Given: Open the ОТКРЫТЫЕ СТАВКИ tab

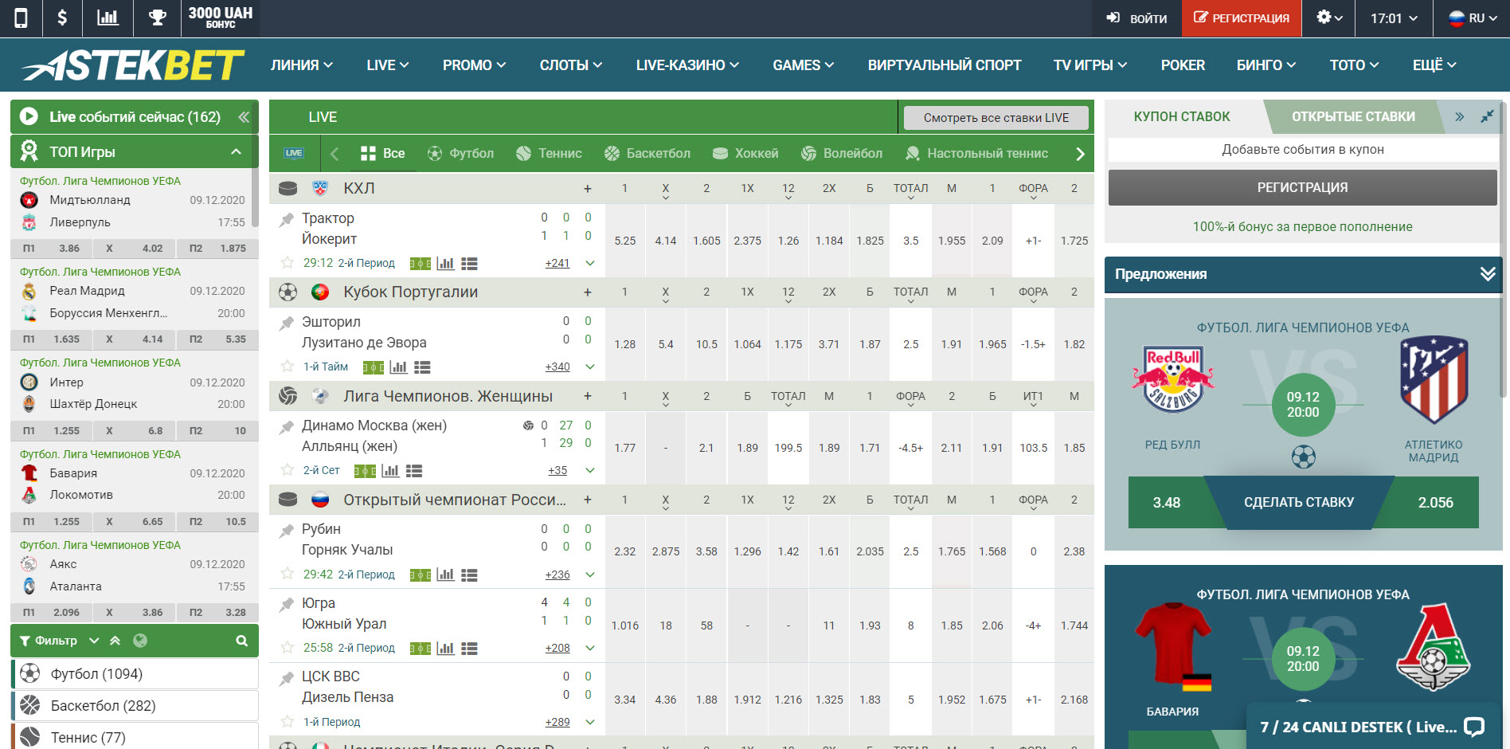Looking at the screenshot, I should [1353, 116].
